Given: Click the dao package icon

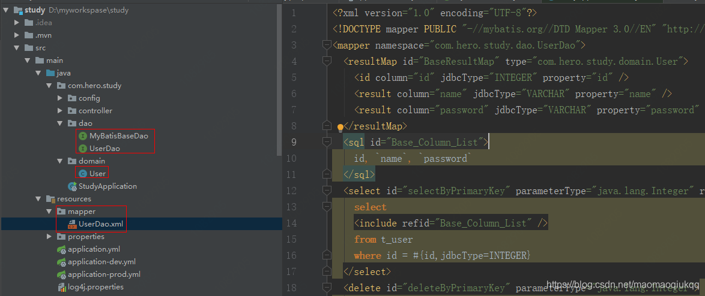Looking at the screenshot, I should pyautogui.click(x=71, y=123).
